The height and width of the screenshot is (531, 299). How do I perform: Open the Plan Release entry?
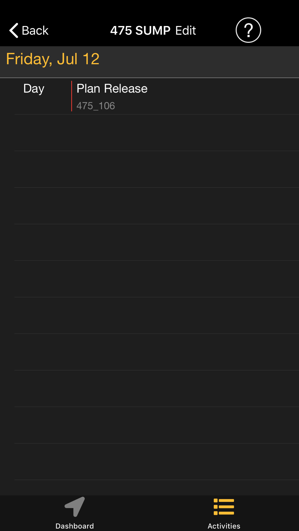tap(112, 89)
